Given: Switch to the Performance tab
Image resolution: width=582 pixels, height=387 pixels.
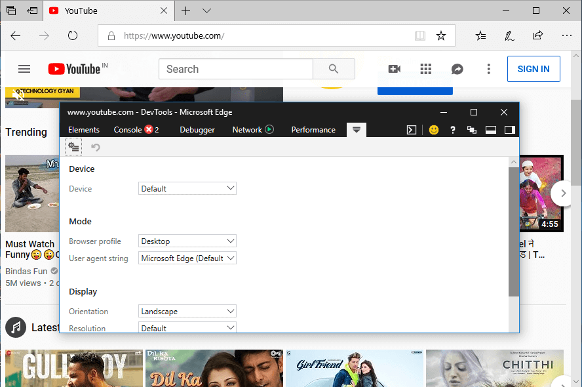Looking at the screenshot, I should [313, 130].
